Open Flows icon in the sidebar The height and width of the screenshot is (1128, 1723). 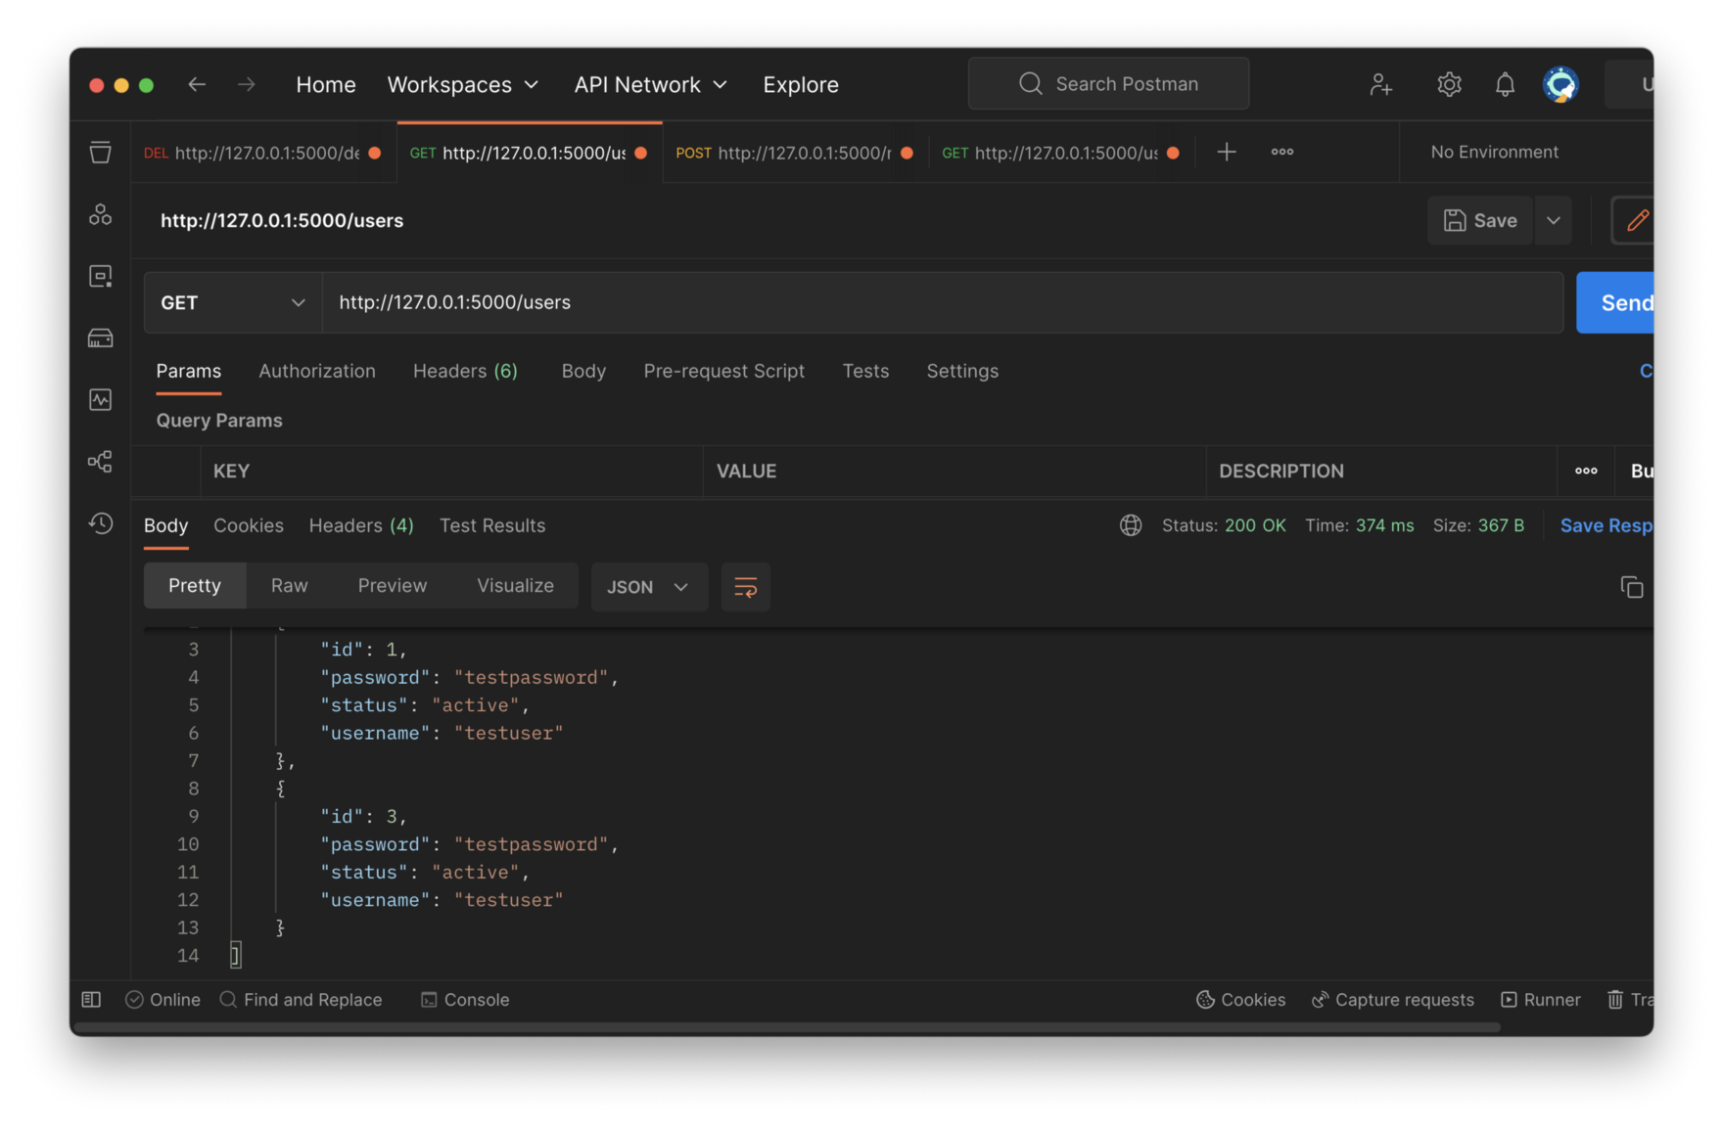pyautogui.click(x=100, y=461)
